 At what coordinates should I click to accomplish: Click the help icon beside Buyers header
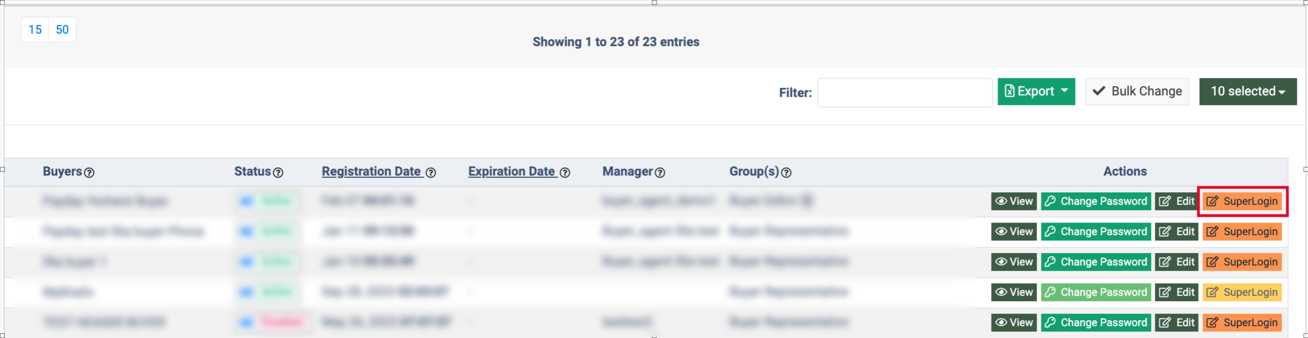(89, 173)
